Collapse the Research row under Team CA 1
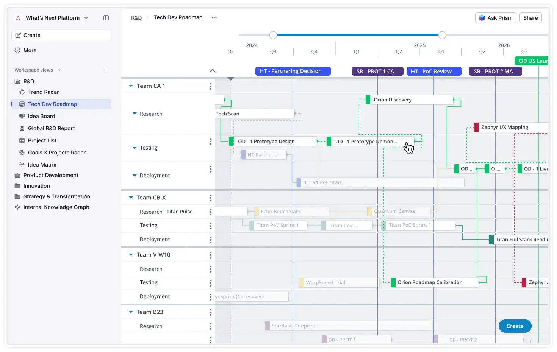 coord(135,114)
